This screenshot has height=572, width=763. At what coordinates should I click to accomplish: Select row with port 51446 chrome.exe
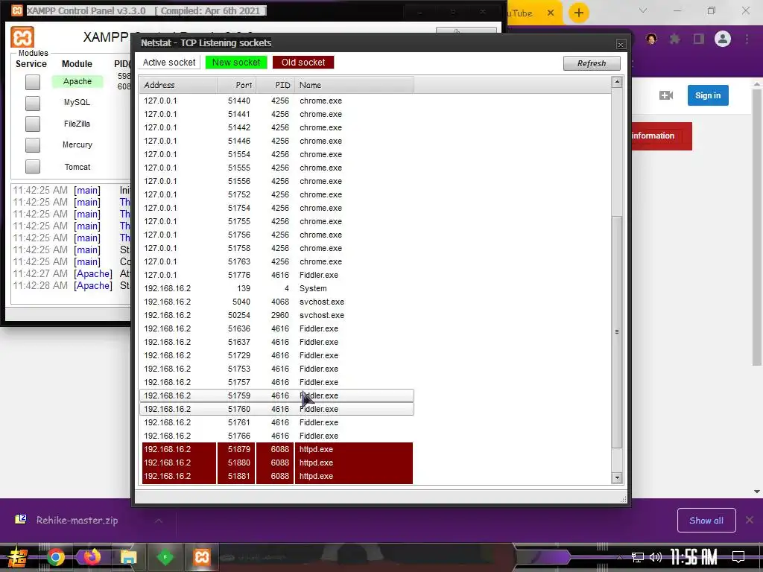pyautogui.click(x=276, y=141)
